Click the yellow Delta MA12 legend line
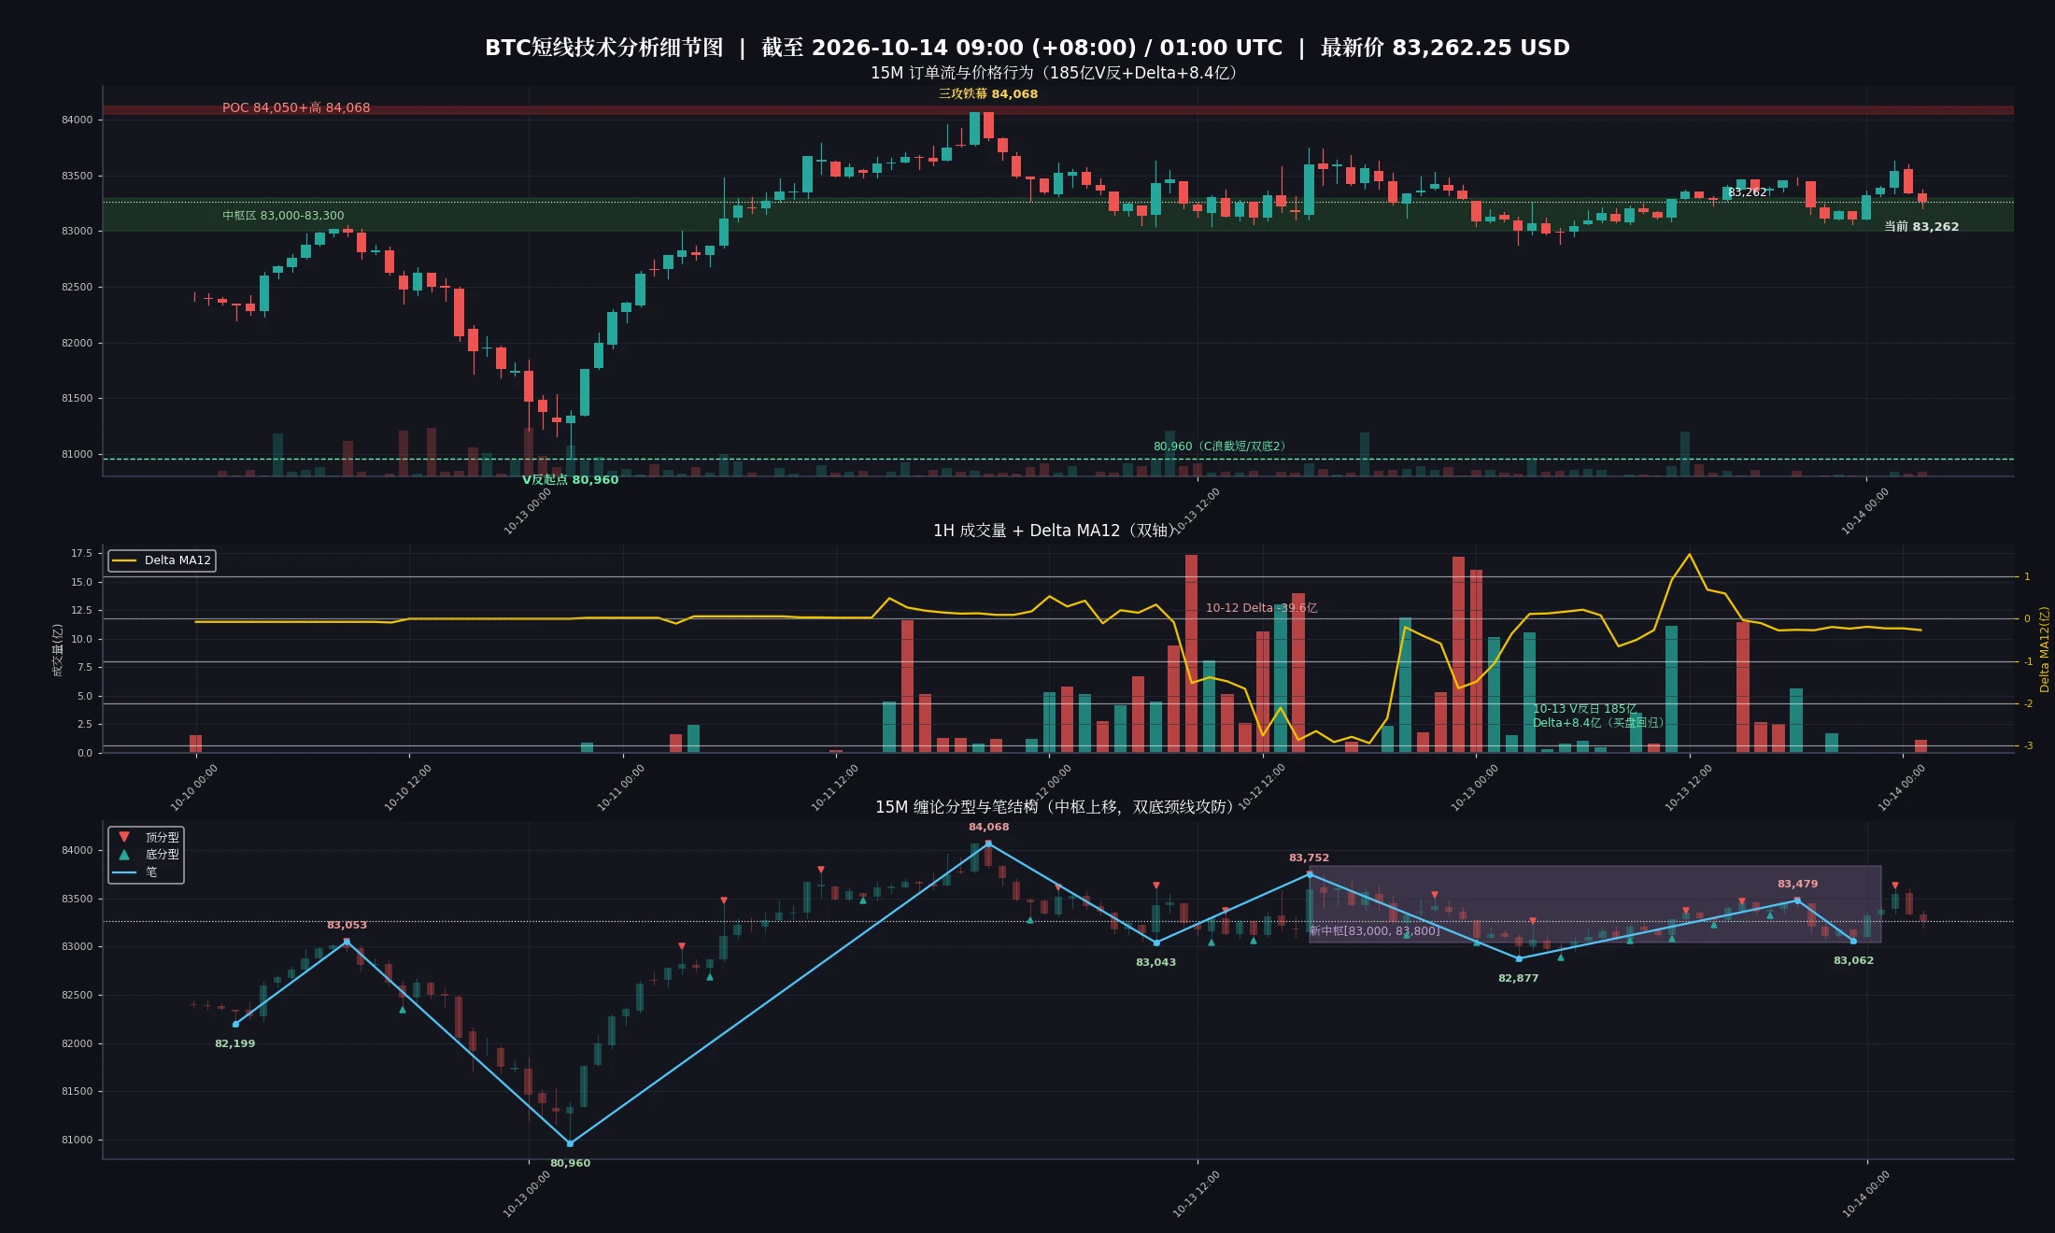This screenshot has height=1233, width=2055. (x=124, y=560)
